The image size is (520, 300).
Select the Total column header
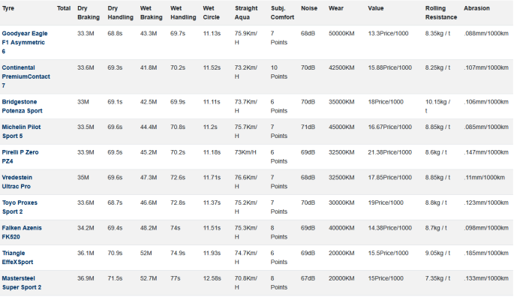point(64,8)
